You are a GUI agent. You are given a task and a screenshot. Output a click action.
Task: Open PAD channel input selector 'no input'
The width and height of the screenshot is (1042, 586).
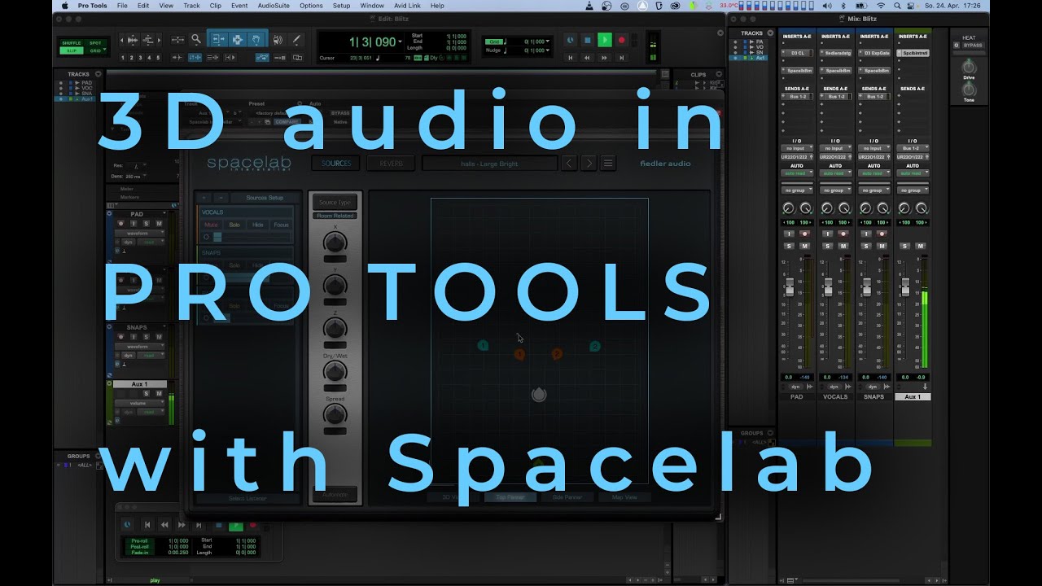pyautogui.click(x=797, y=148)
